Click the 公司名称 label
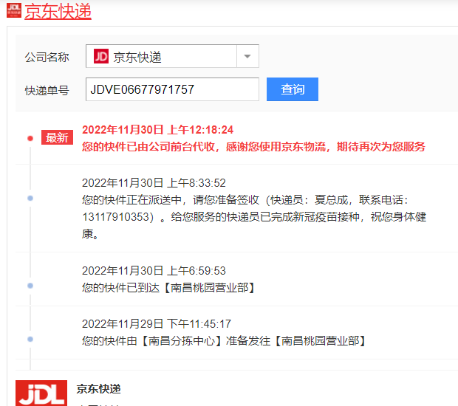This screenshot has width=458, height=406. coord(47,57)
